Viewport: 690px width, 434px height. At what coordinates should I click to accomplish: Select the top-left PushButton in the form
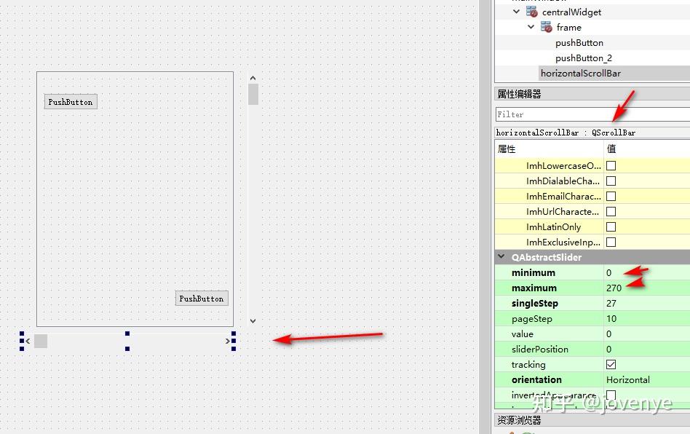pos(70,101)
